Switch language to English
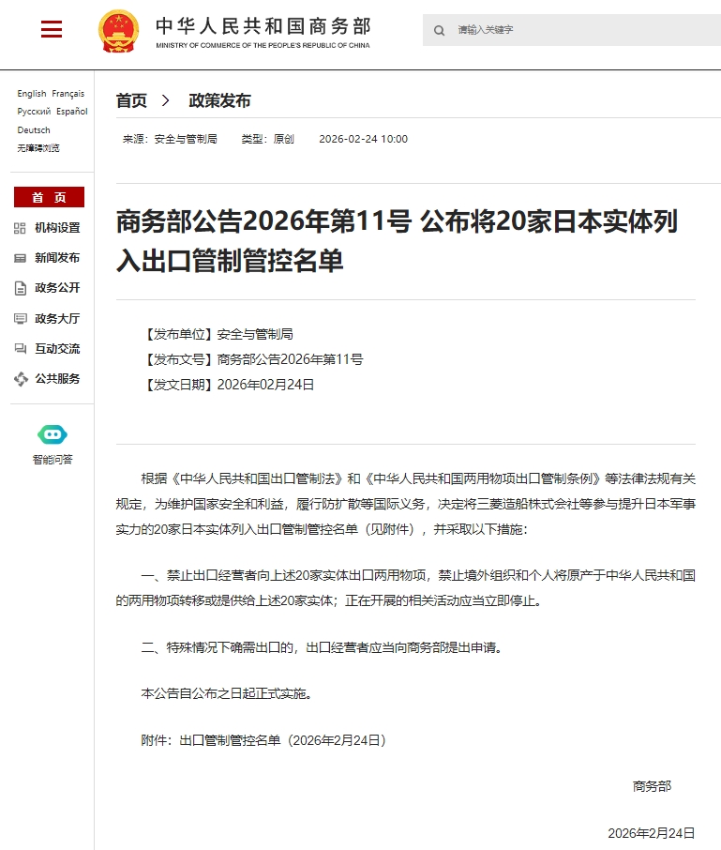The image size is (721, 850). click(32, 94)
